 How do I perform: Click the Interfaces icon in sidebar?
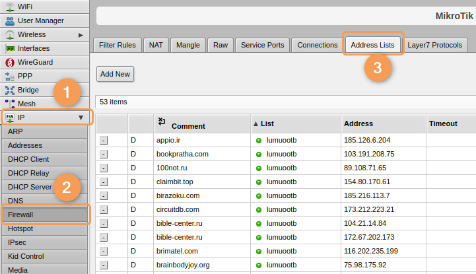10,48
